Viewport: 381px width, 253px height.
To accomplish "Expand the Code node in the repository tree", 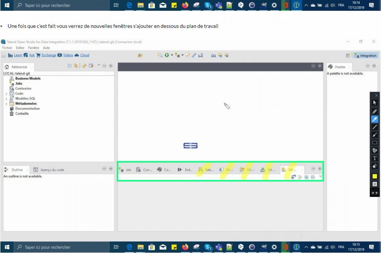I will [x=6, y=93].
